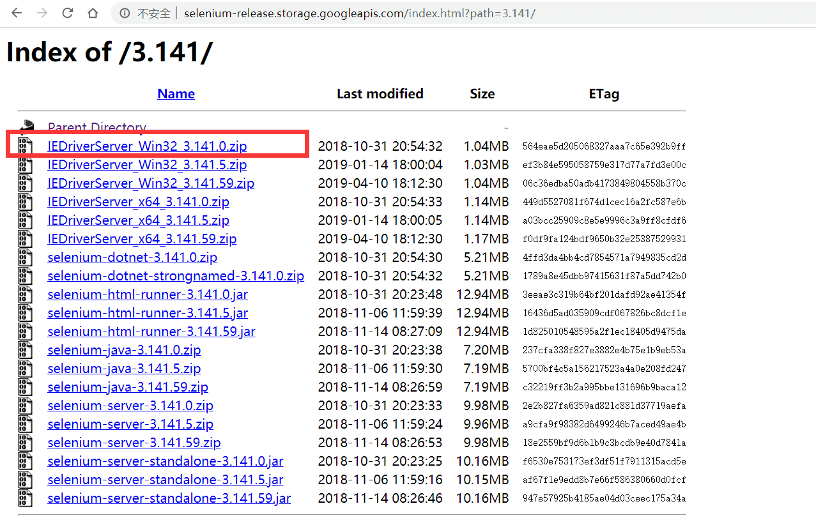Click file icon beside IEDriverServer_x64_3.141.59.zip
This screenshot has height=520, width=816.
point(25,239)
